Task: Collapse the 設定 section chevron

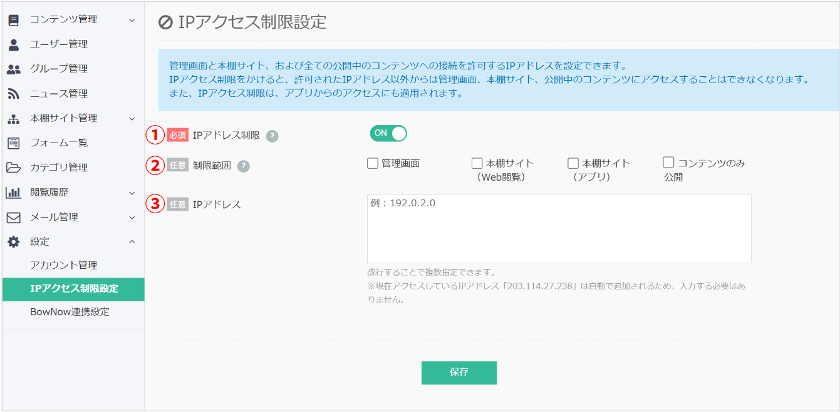Action: 133,241
